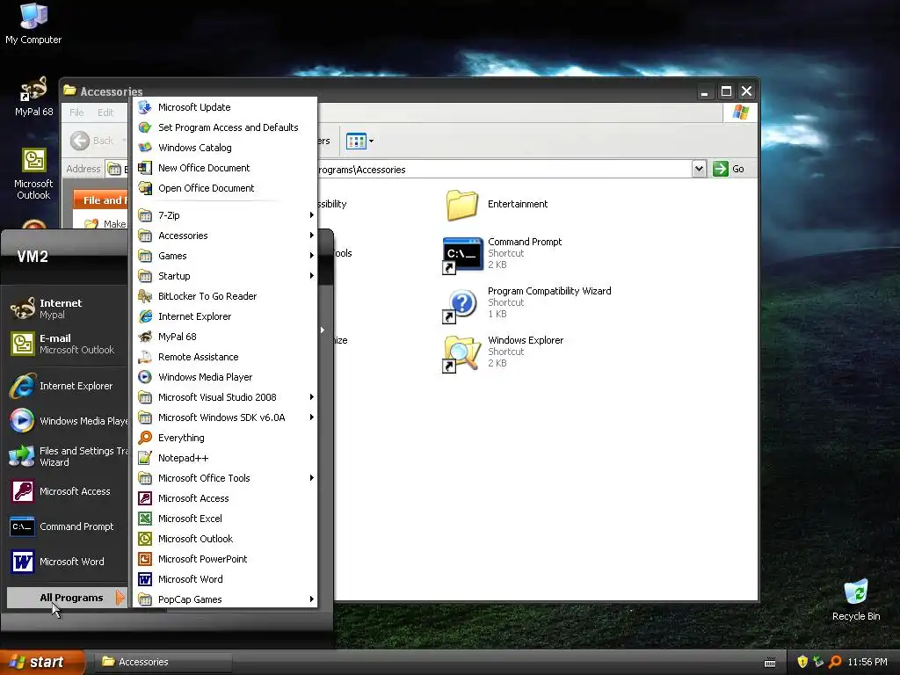Screen dimensions: 900x675
Task: Launch Microsoft Excel
Action: pyautogui.click(x=225, y=519)
